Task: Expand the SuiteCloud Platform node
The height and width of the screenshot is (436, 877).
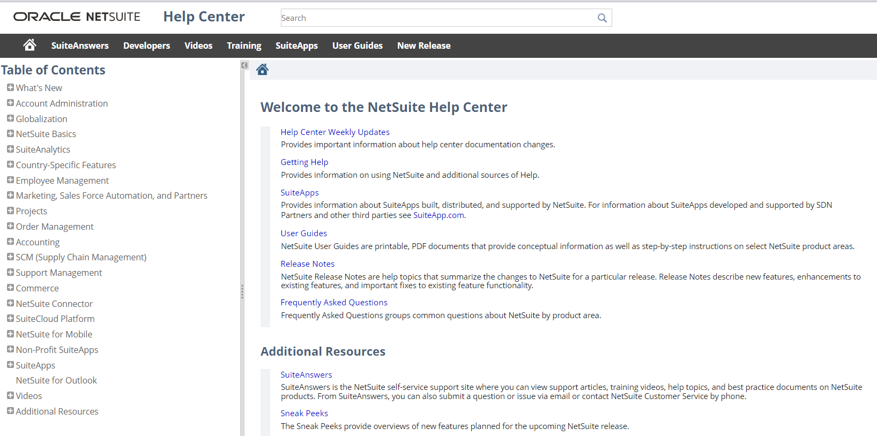Action: coord(10,318)
